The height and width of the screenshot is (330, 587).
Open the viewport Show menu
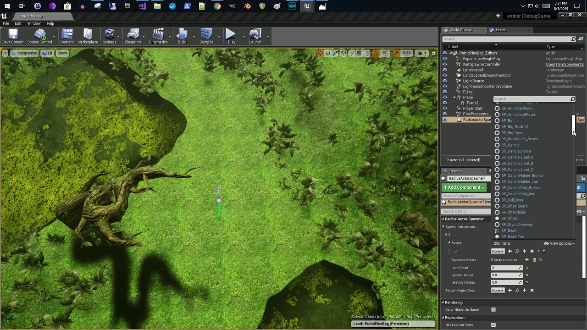(62, 53)
